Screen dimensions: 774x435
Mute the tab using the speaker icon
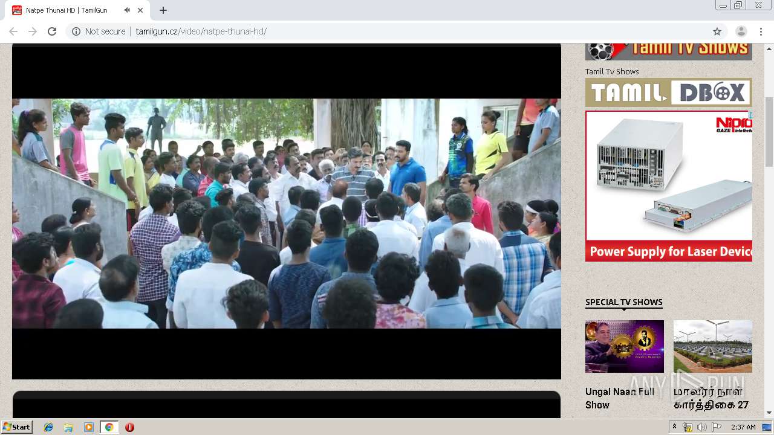coord(127,10)
